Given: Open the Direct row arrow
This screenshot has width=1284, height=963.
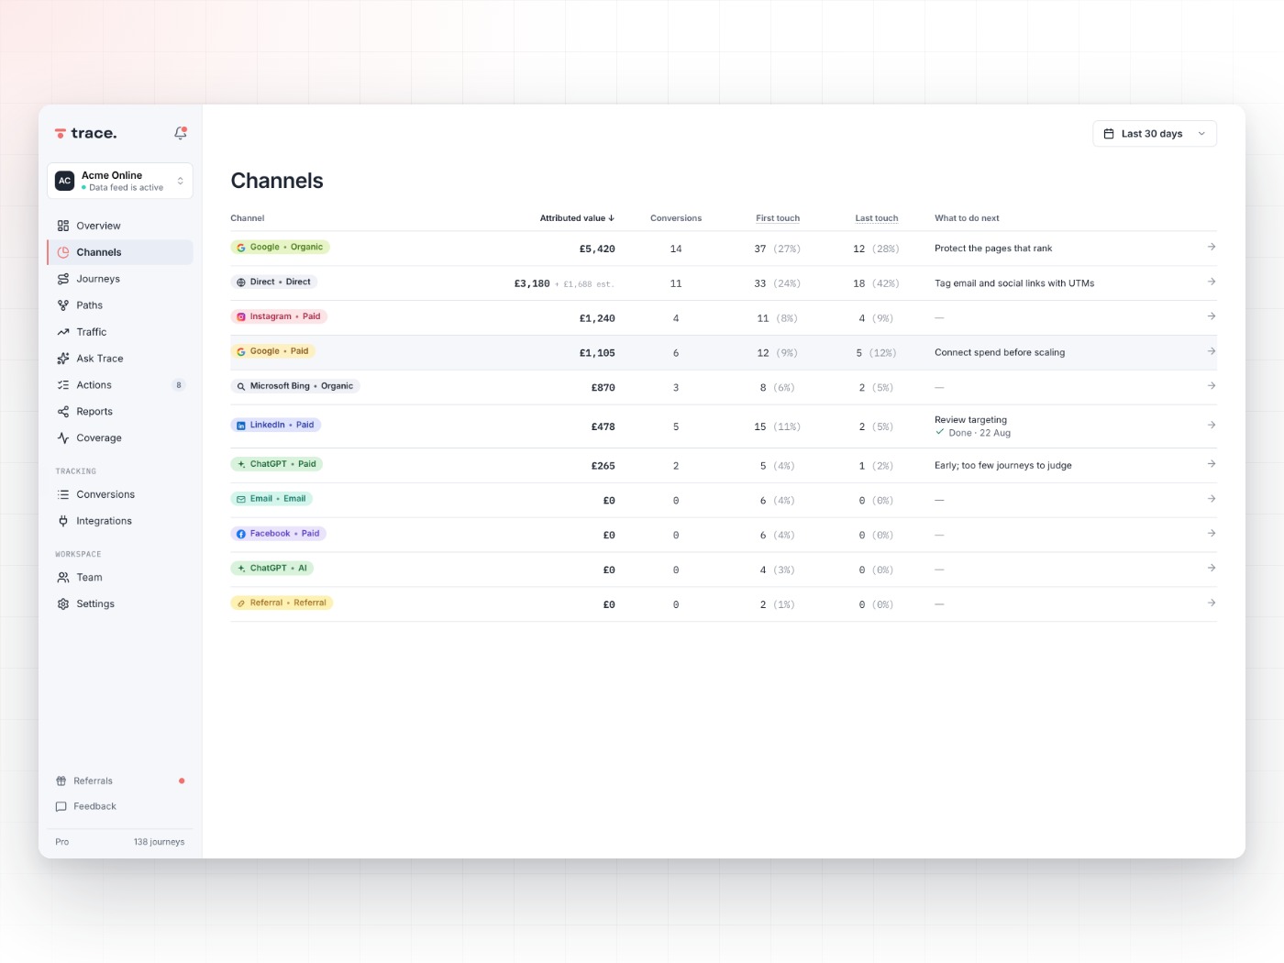Looking at the screenshot, I should [x=1212, y=282].
